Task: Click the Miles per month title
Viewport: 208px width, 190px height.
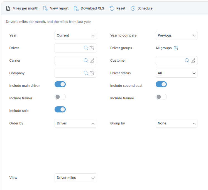Action: tap(25, 8)
